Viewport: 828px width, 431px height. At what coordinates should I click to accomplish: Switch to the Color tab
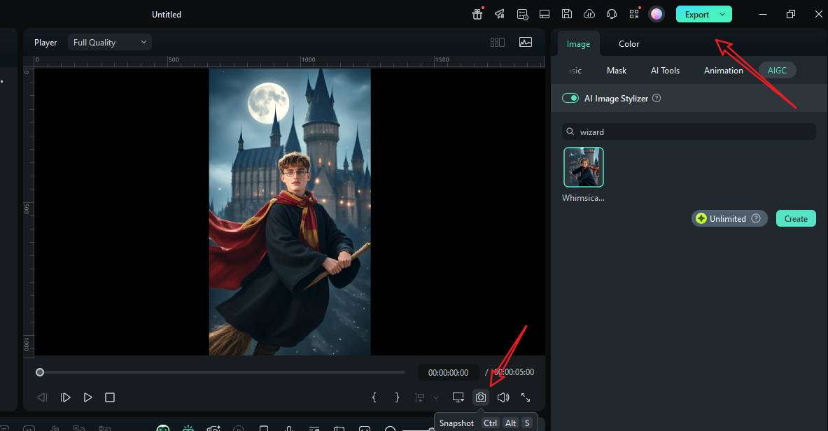pos(629,44)
